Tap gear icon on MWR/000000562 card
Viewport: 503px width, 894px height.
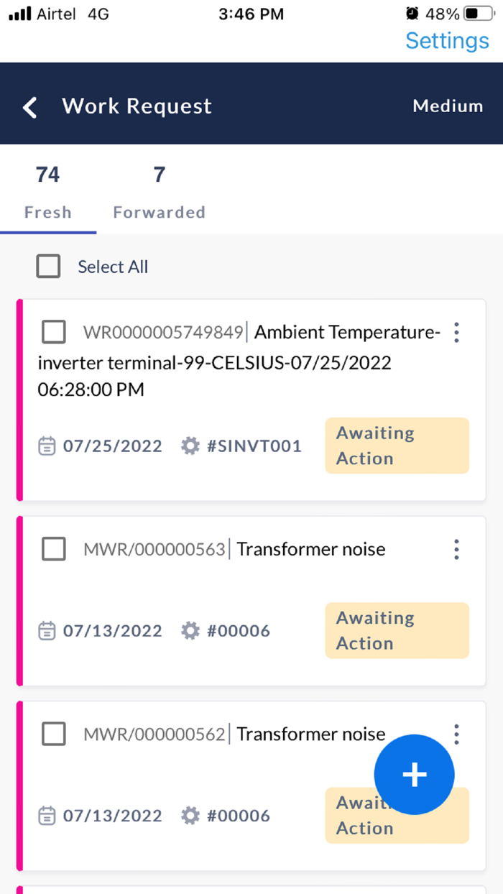click(x=190, y=816)
